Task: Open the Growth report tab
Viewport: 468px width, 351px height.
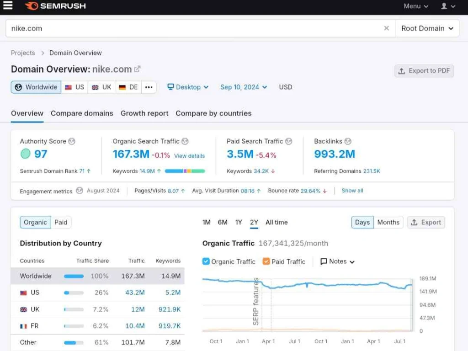Action: coord(144,113)
